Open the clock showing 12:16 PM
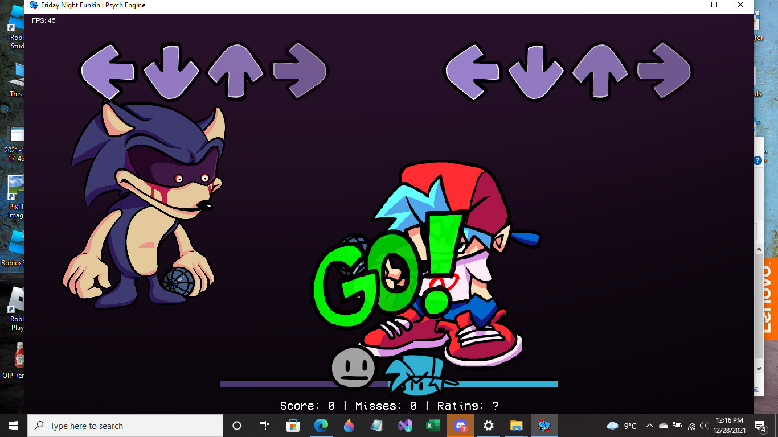778x437 pixels. click(x=730, y=426)
